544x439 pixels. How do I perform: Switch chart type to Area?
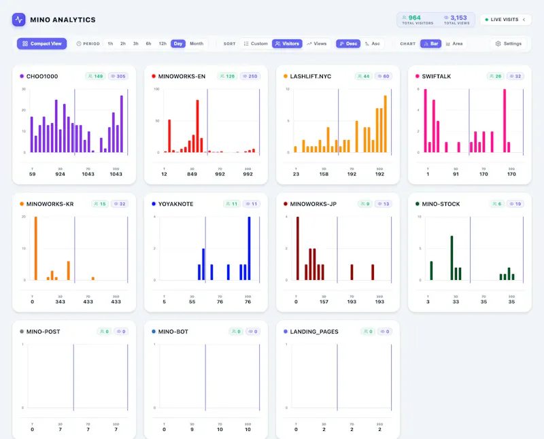(x=454, y=43)
